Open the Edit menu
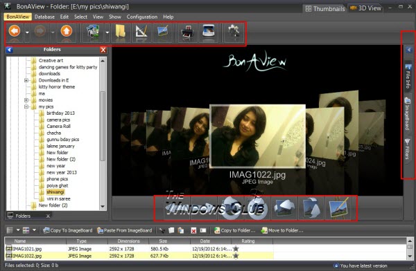Image resolution: width=416 pixels, height=271 pixels. coord(64,17)
